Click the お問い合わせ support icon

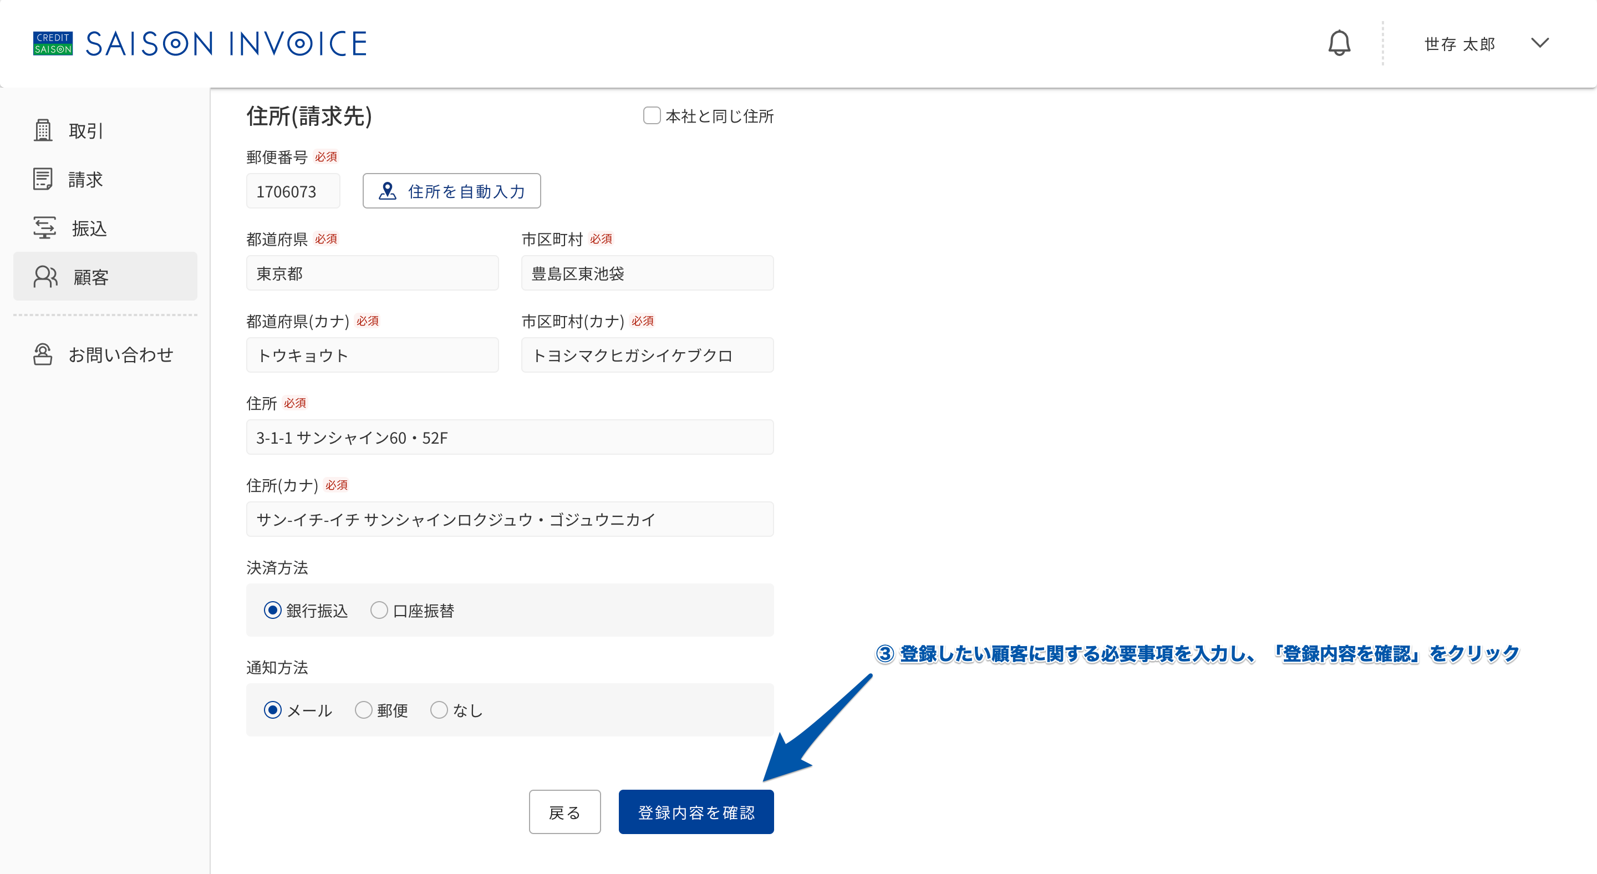tap(43, 354)
